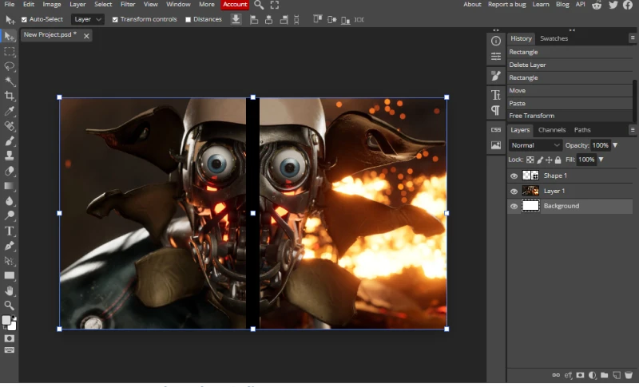This screenshot has height=387, width=639.
Task: Open the Brush panel icon
Action: pyautogui.click(x=496, y=76)
